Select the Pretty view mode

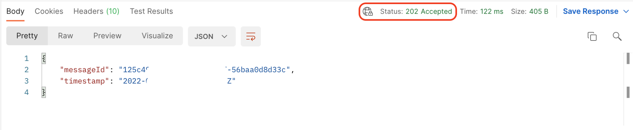click(27, 36)
